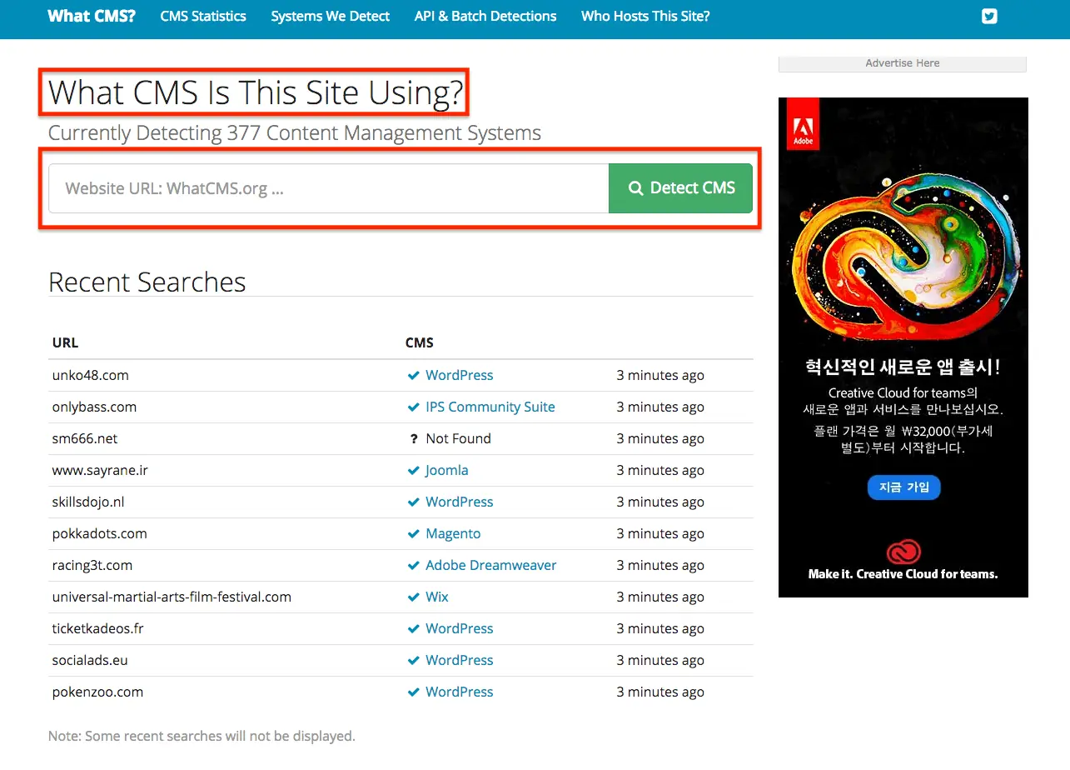The image size is (1070, 770).
Task: Open WordPress link for ticketkadeos.fr
Action: pos(460,628)
